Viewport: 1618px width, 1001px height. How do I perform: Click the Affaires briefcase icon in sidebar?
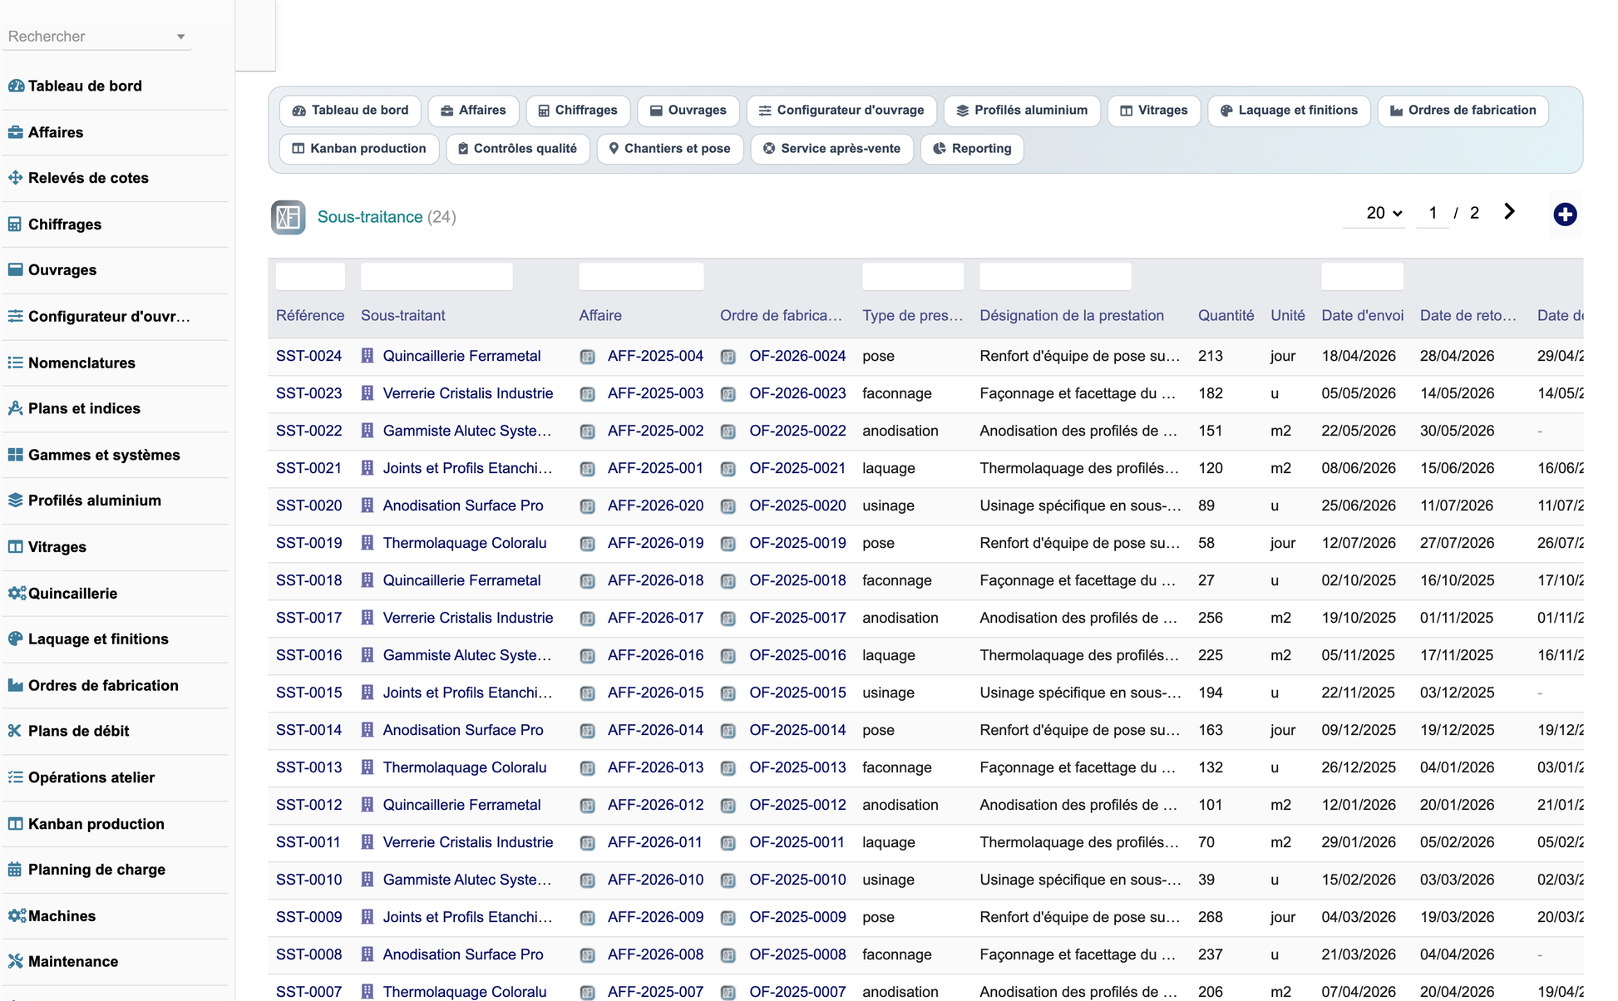tap(16, 132)
